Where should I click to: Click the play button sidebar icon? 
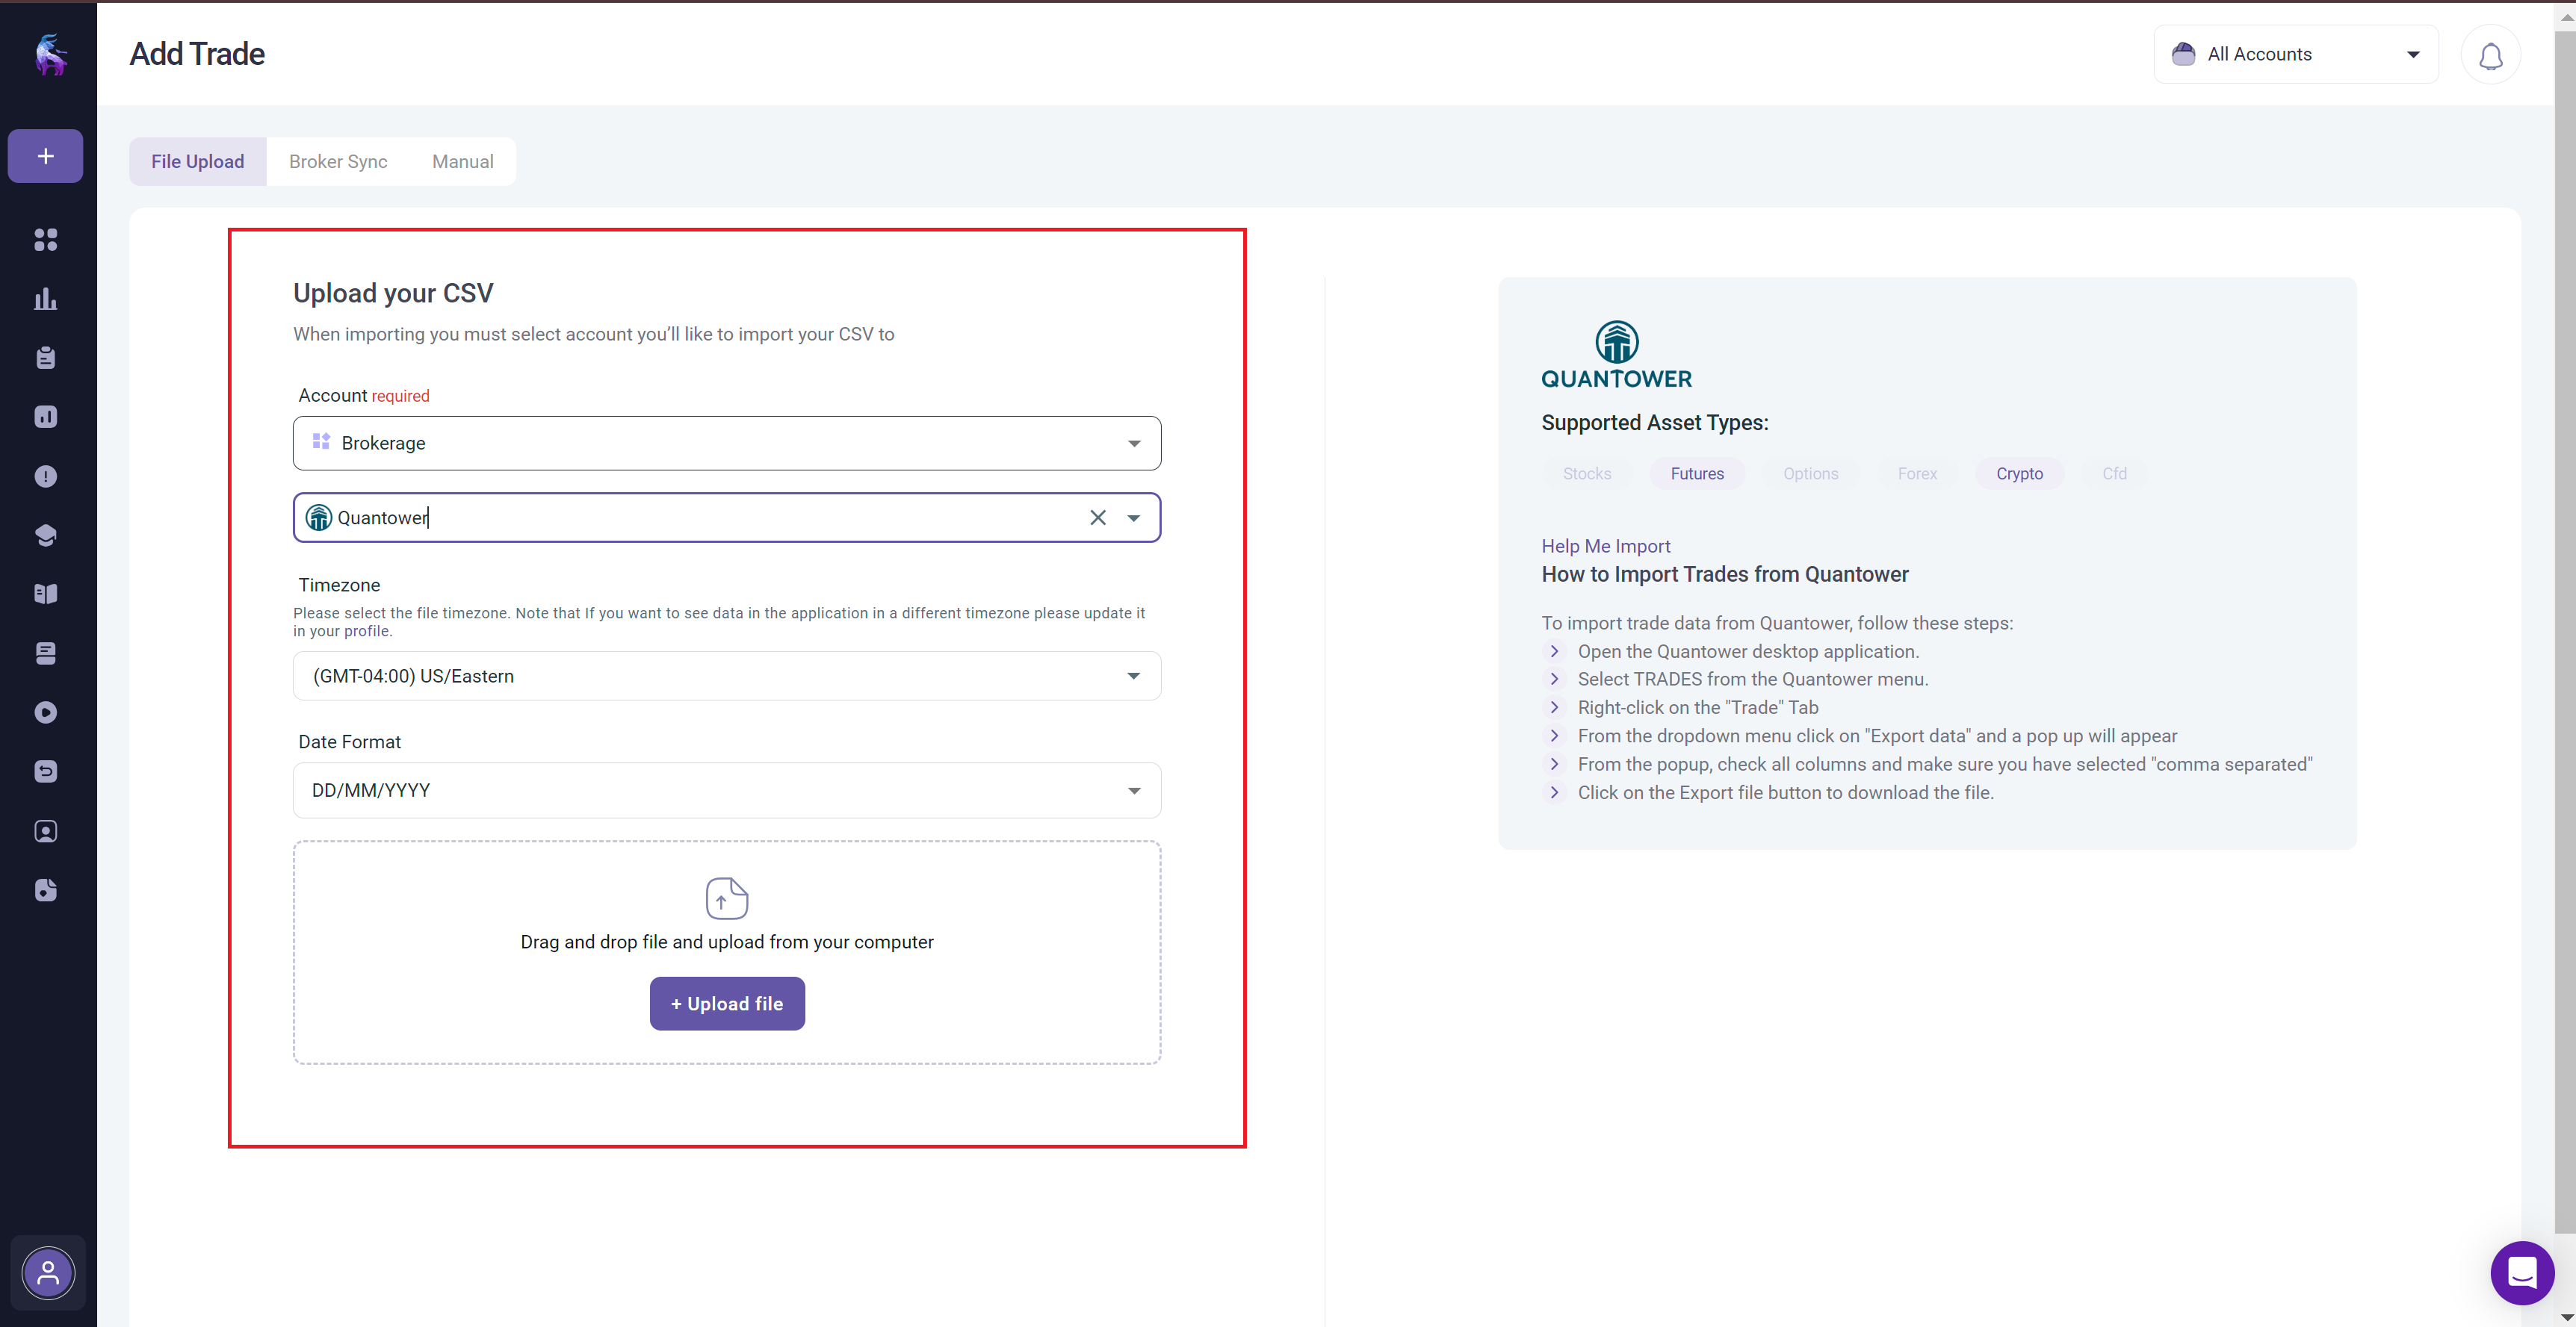(45, 712)
